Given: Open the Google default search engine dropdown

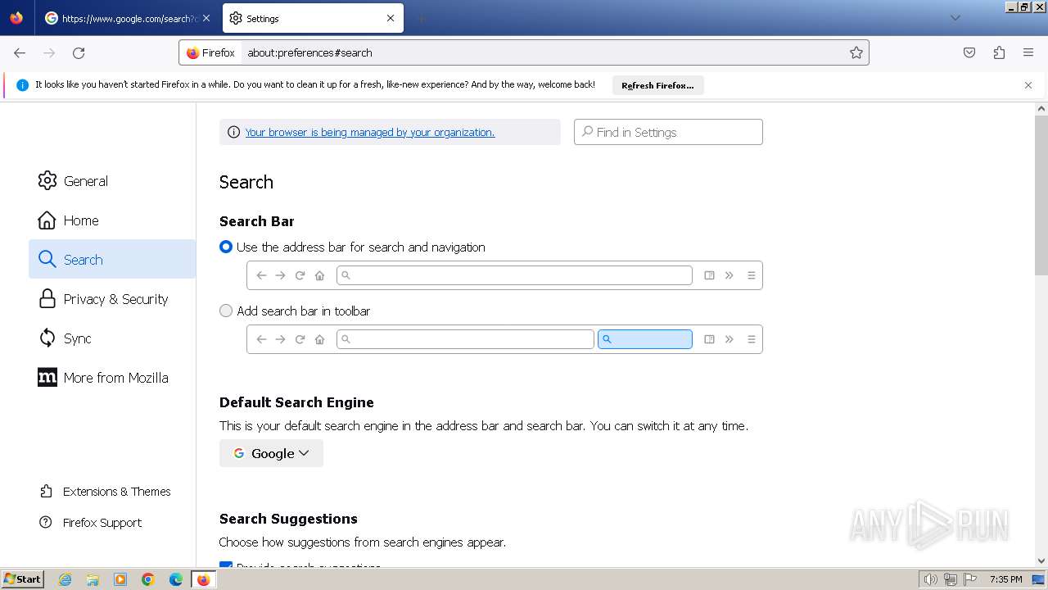Looking at the screenshot, I should 271,453.
